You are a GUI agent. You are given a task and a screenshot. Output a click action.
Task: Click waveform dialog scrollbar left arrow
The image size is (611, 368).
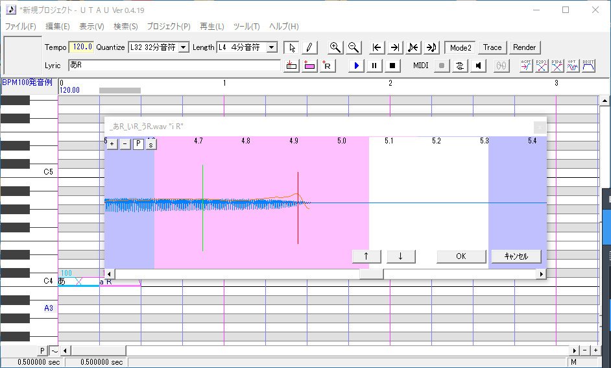click(109, 274)
